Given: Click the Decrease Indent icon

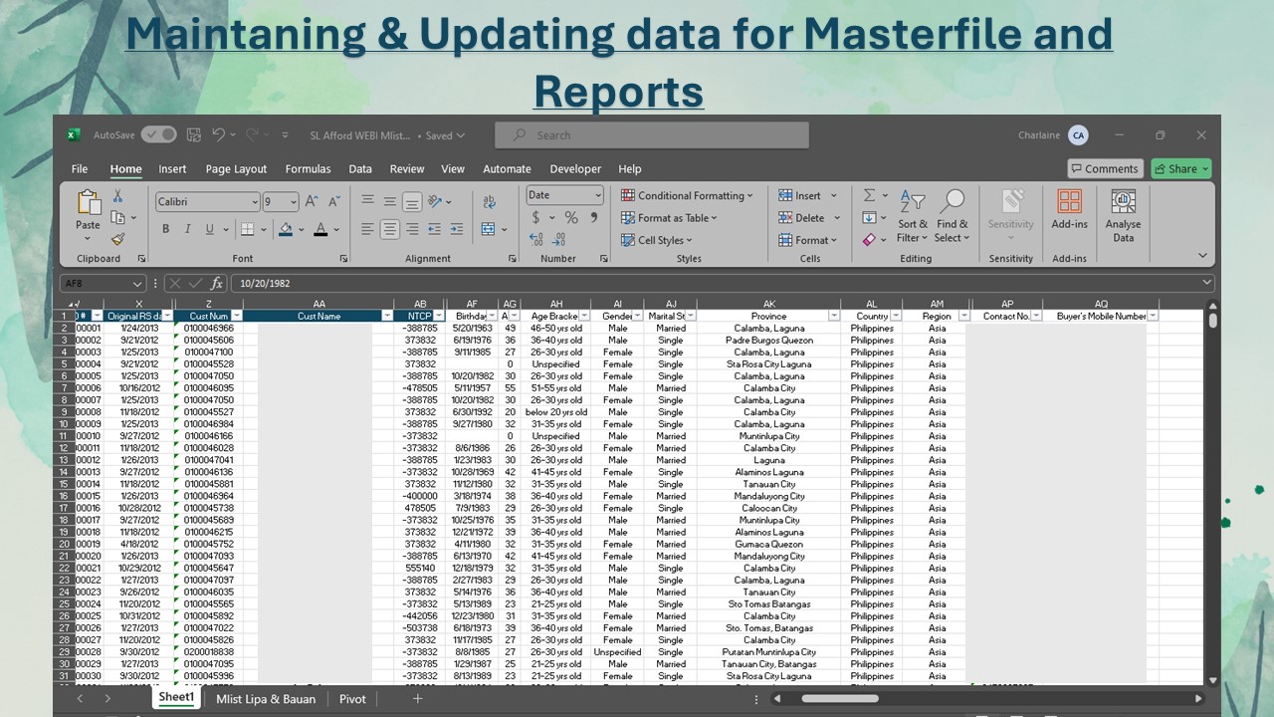Looking at the screenshot, I should click(435, 229).
